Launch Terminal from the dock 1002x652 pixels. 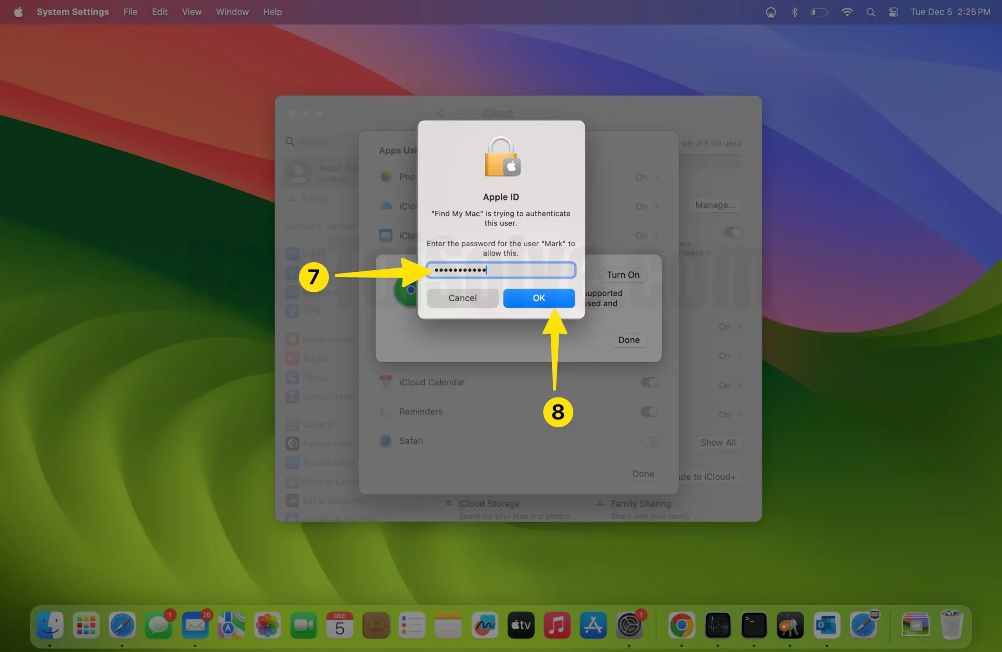(x=753, y=625)
